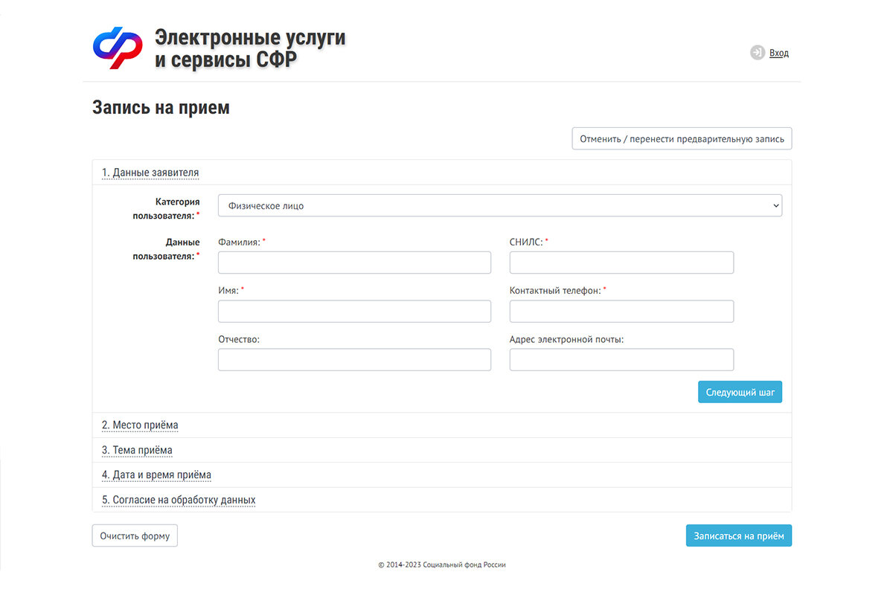This screenshot has width=893, height=595.
Task: Click the Фамилия input field
Action: 354,262
